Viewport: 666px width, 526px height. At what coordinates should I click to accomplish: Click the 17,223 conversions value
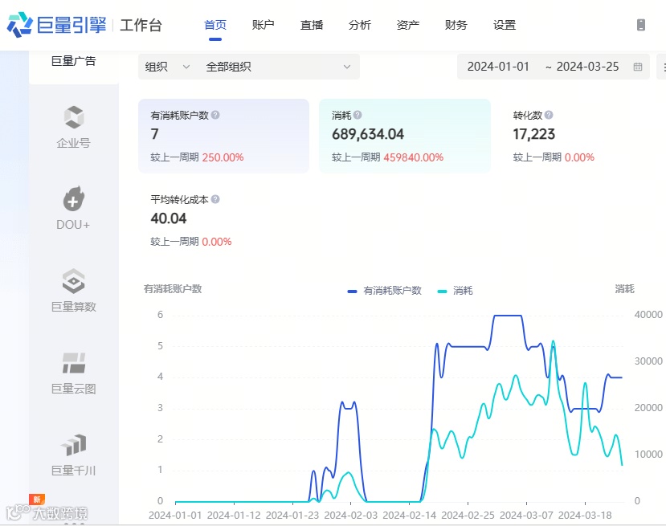tap(534, 134)
